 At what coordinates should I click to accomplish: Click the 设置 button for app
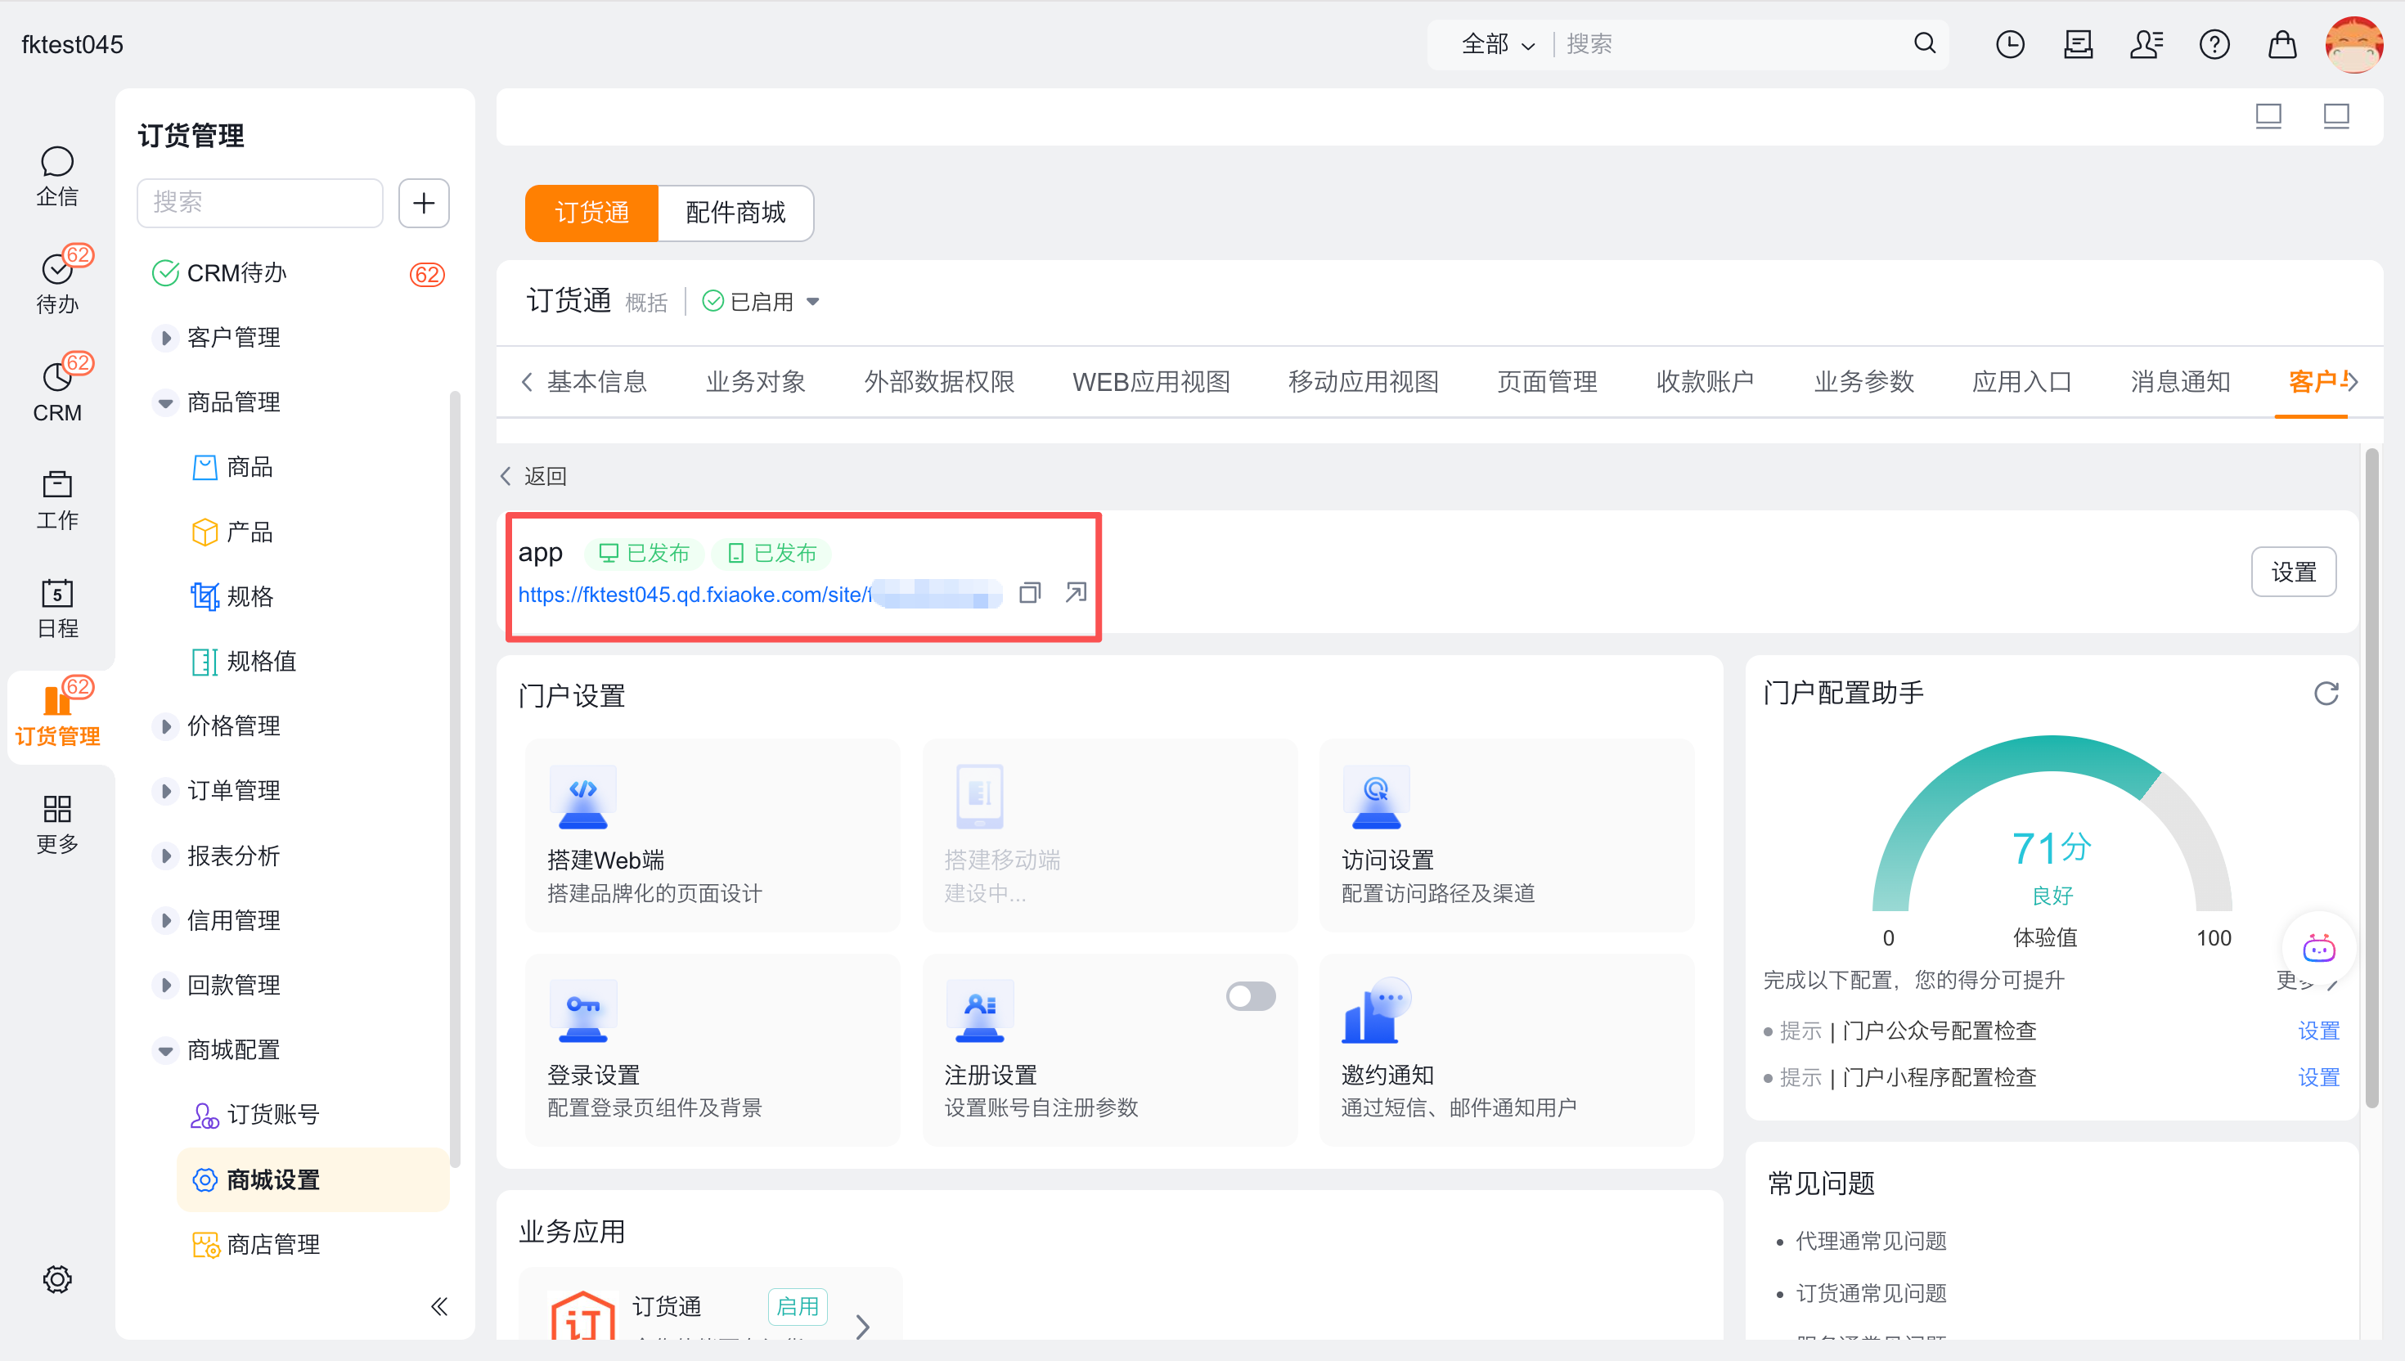(2293, 572)
